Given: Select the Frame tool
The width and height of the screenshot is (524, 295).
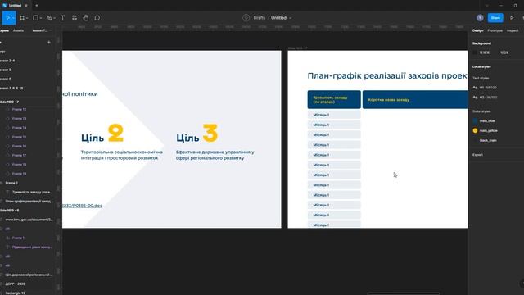Looking at the screenshot, I should click(22, 18).
